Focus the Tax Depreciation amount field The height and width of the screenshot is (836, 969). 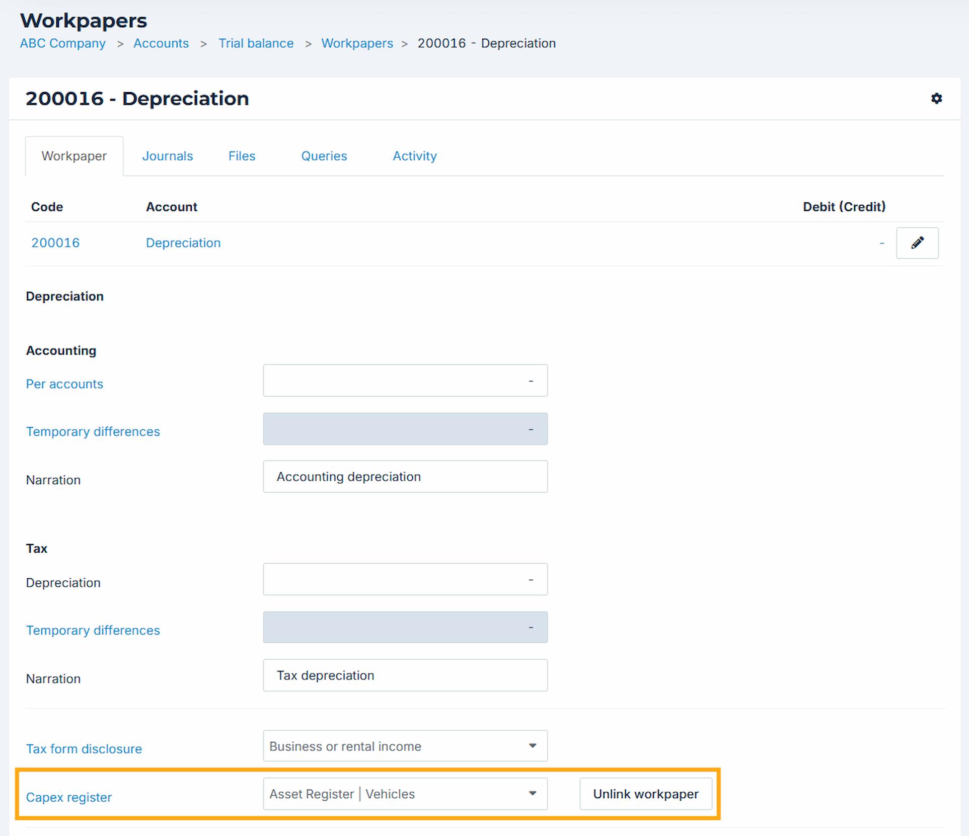pyautogui.click(x=405, y=579)
